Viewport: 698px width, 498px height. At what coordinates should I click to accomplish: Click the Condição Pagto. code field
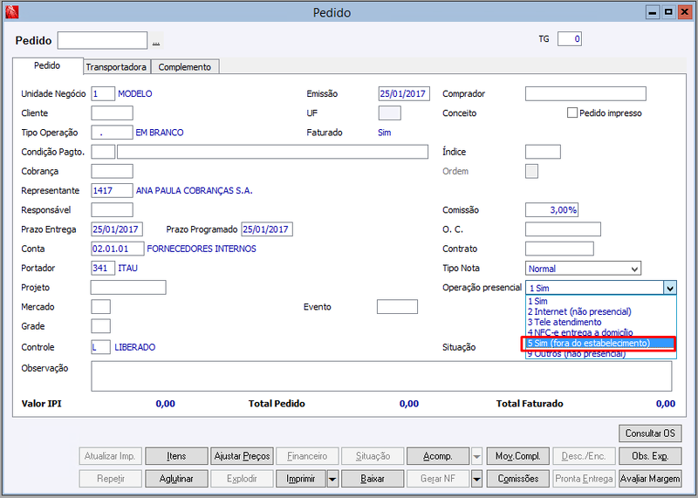pos(103,152)
